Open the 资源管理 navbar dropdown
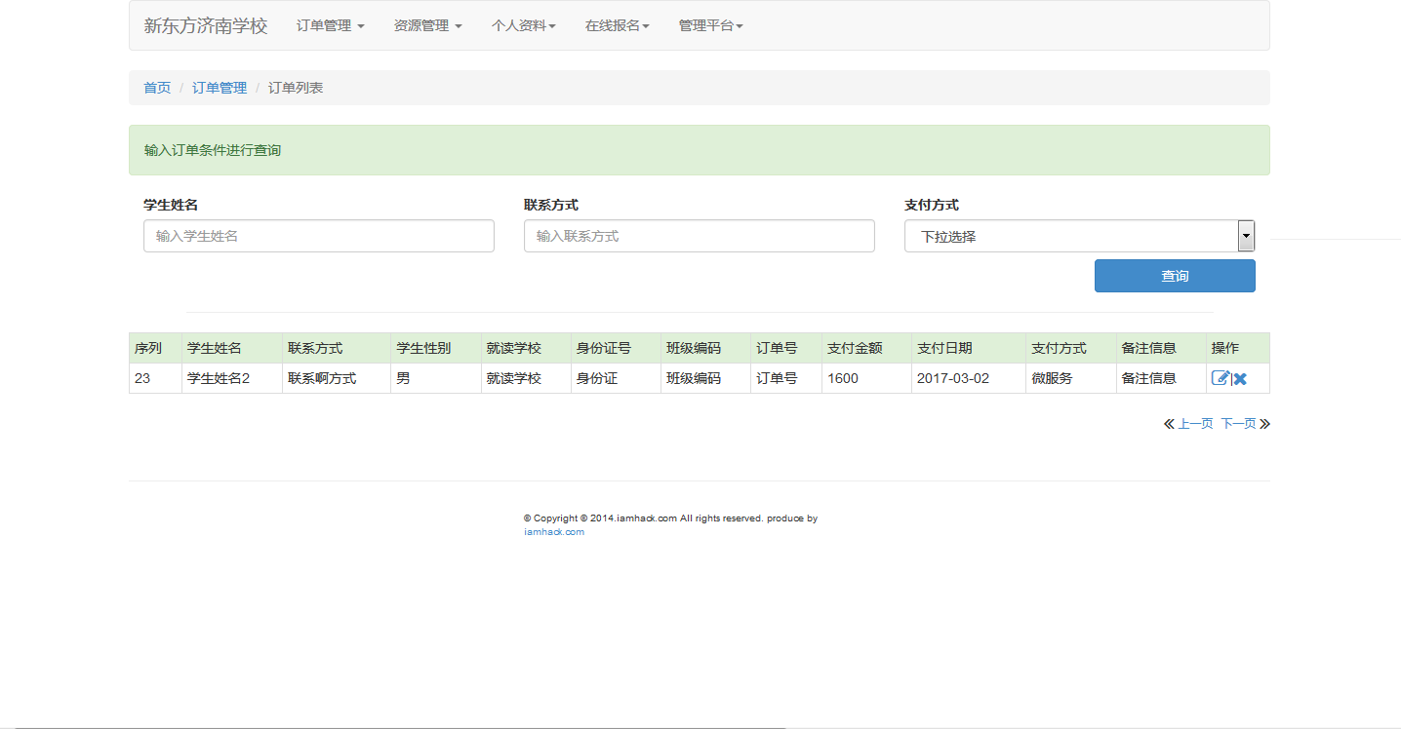This screenshot has height=729, width=1401. coord(428,25)
